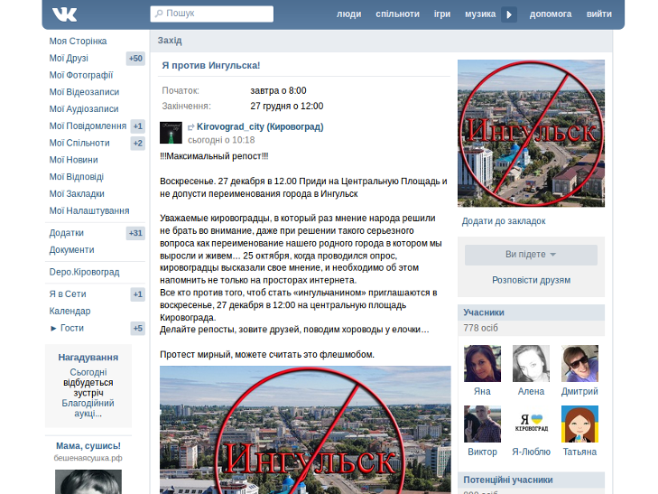Open participant Яна's avatar
The image size is (658, 494).
[482, 363]
